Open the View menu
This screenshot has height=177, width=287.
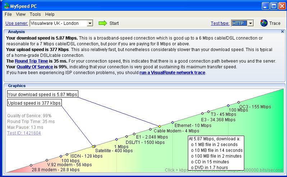(x=21, y=14)
